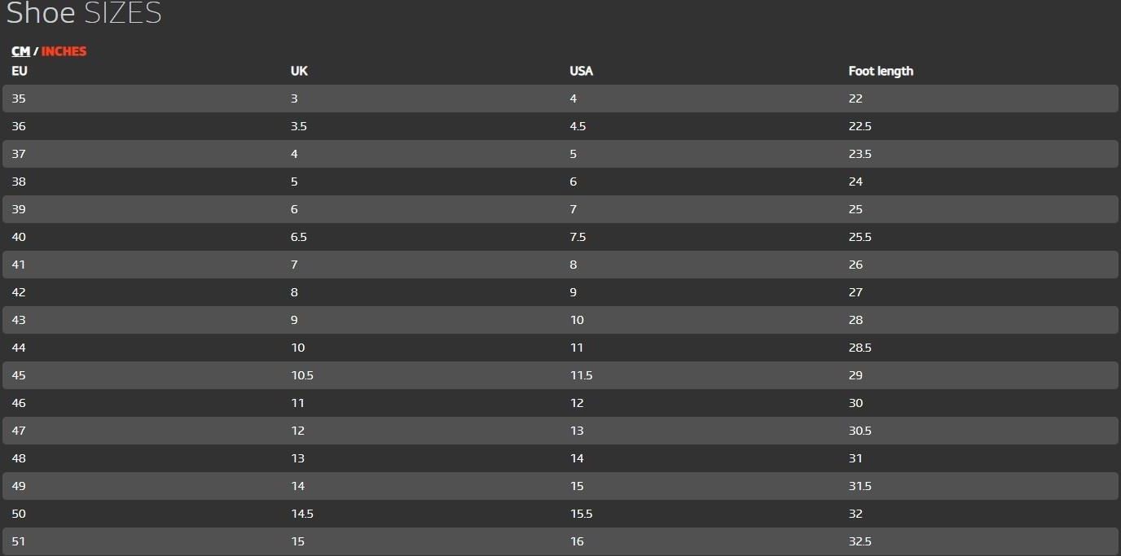
Task: Click foot length 32.5 value
Action: 859,541
